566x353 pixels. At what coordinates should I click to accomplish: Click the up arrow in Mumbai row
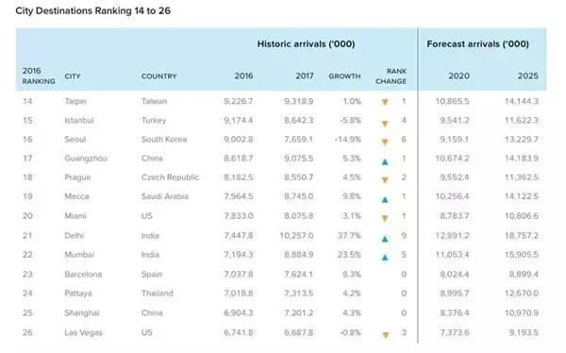point(385,258)
